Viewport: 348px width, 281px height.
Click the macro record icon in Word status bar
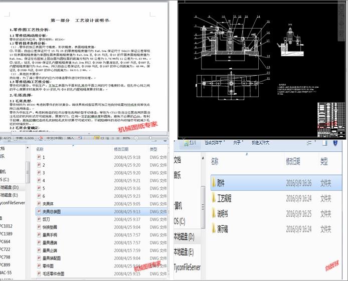80,138
